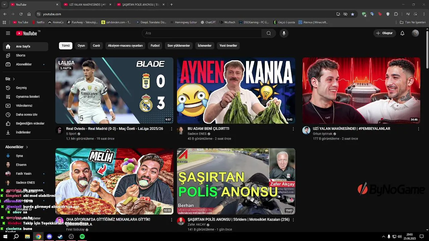The height and width of the screenshot is (241, 429).
Task: Open Steam from the taskbar
Action: (x=60, y=237)
